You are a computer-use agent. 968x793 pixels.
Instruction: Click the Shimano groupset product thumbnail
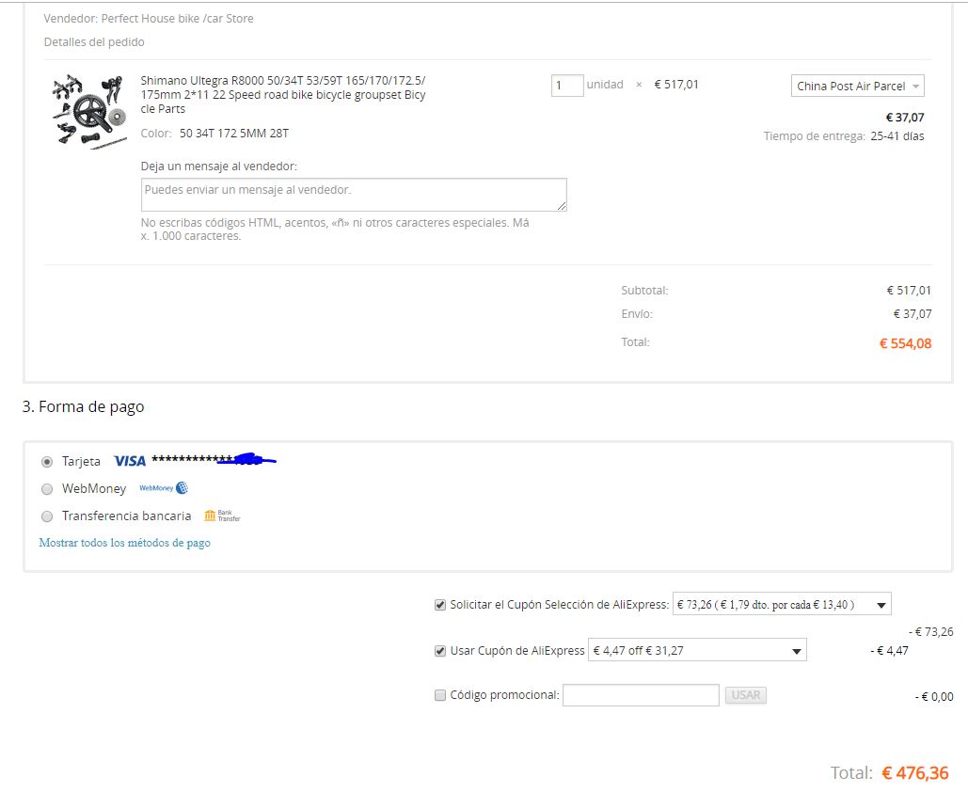point(89,112)
